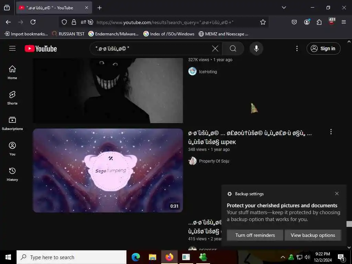Open the You section in sidebar
Image resolution: width=352 pixels, height=264 pixels.
coord(12,148)
